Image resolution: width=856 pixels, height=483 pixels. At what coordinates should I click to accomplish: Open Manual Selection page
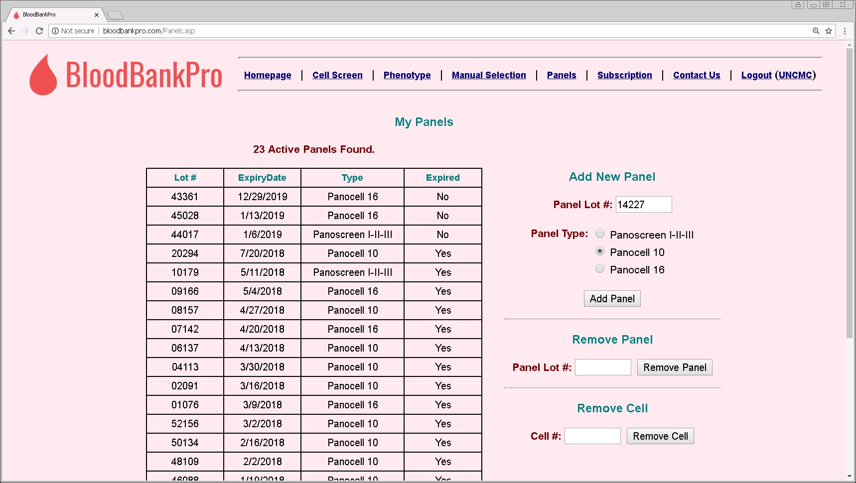[x=489, y=75]
